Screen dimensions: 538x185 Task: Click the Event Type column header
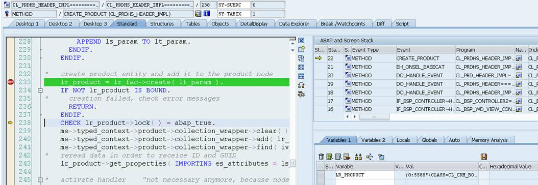click(374, 50)
